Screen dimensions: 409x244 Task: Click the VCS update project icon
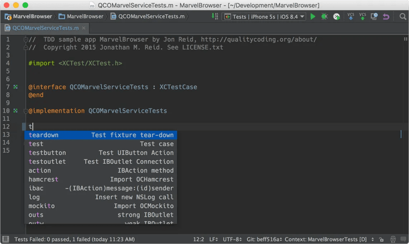351,16
